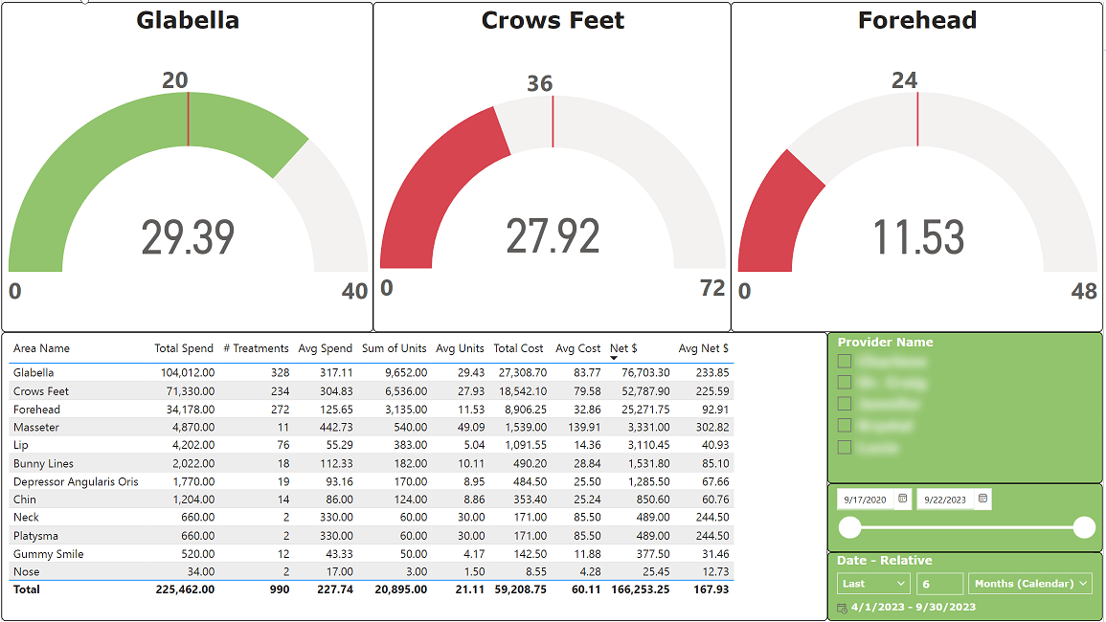Click the calendar icon beside 4/1/2023 - 9/30/2023
Image resolution: width=1106 pixels, height=622 pixels.
click(x=842, y=608)
